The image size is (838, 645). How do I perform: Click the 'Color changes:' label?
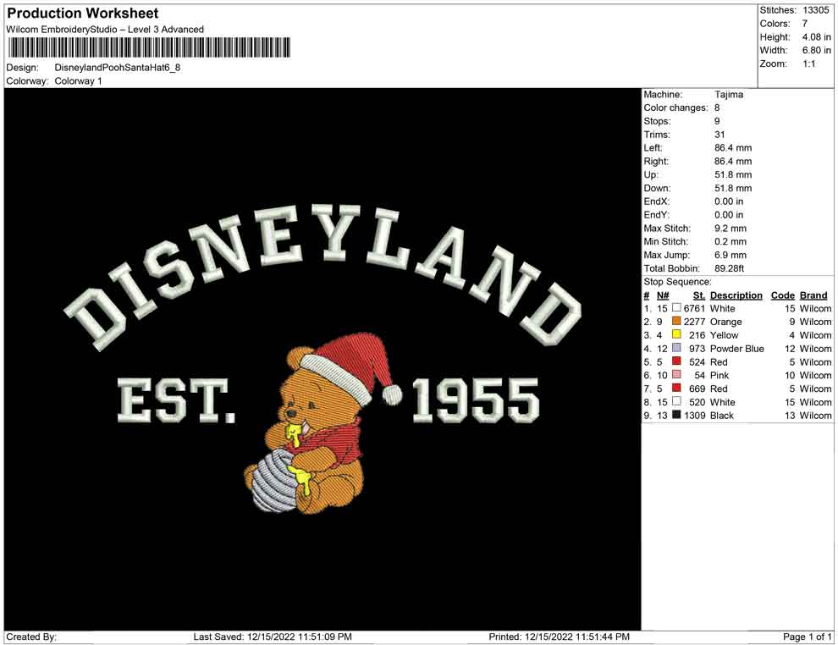coord(675,108)
